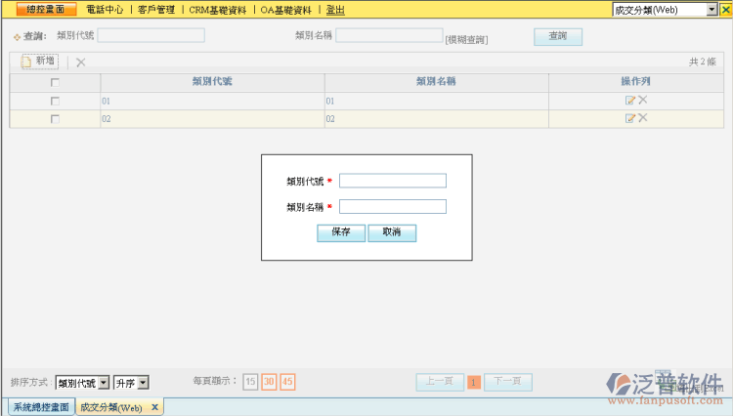Switch to the 系統總控畫面 tab
The height and width of the screenshot is (416, 733).
click(x=40, y=407)
